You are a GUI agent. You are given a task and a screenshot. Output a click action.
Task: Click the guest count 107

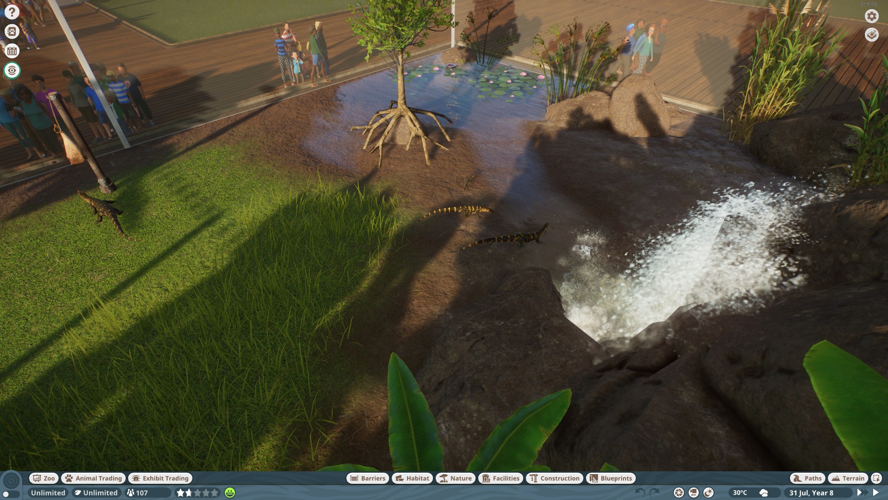point(148,493)
